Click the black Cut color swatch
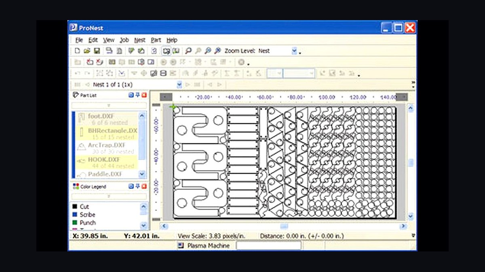 75,207
